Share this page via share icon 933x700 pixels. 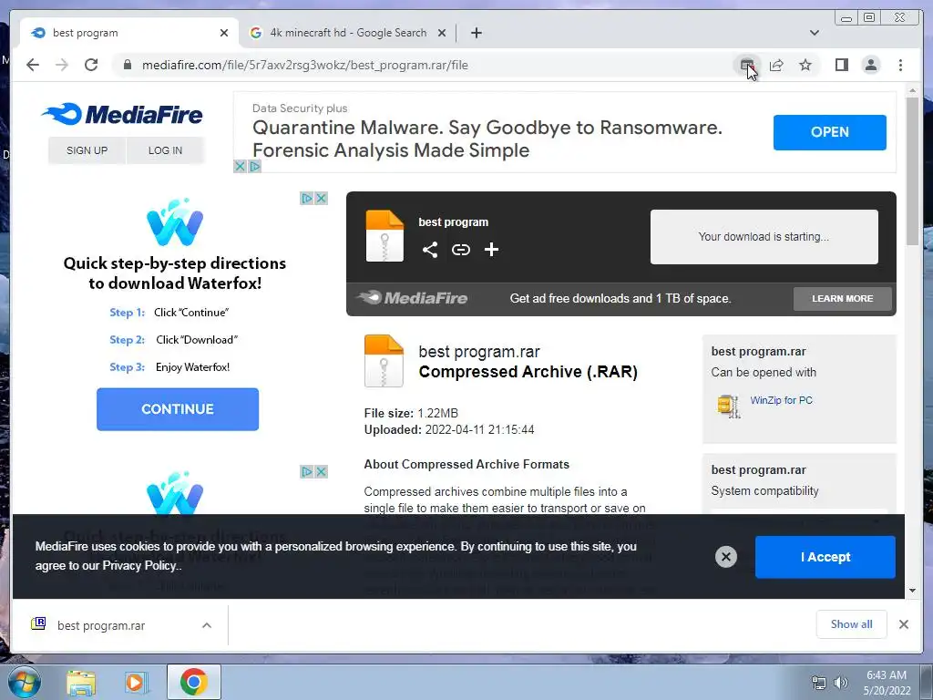click(x=776, y=65)
